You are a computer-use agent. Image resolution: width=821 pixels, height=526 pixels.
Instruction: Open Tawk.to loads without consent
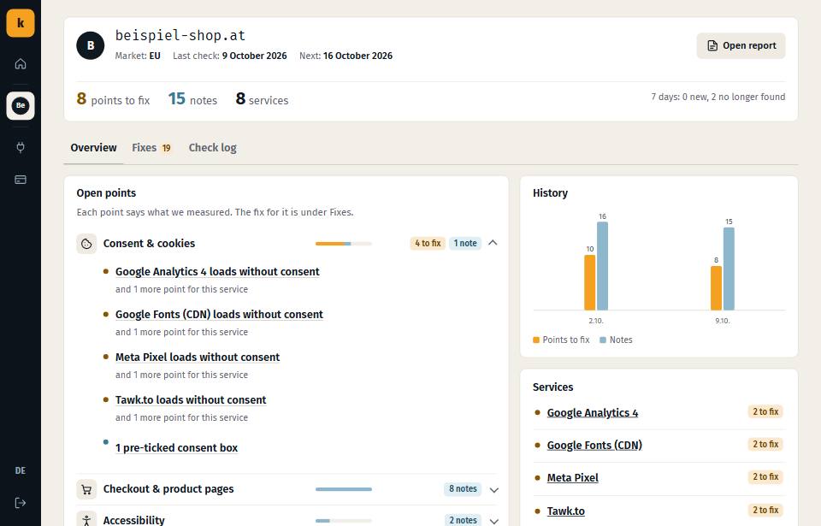[x=191, y=400]
